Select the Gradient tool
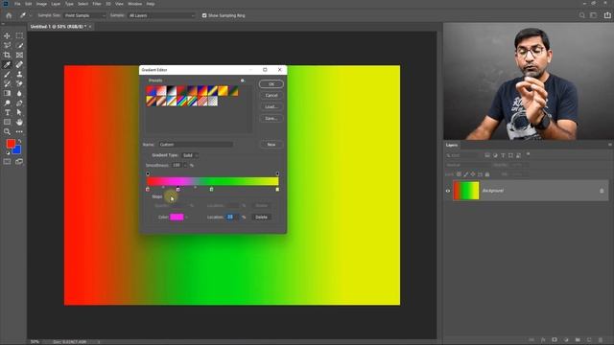Screen dimensions: 614x345 7,94
